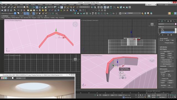Click the Extrude button in Edit Polygons
Image resolution: width=177 pixels, height=100 pixels.
click(x=162, y=54)
